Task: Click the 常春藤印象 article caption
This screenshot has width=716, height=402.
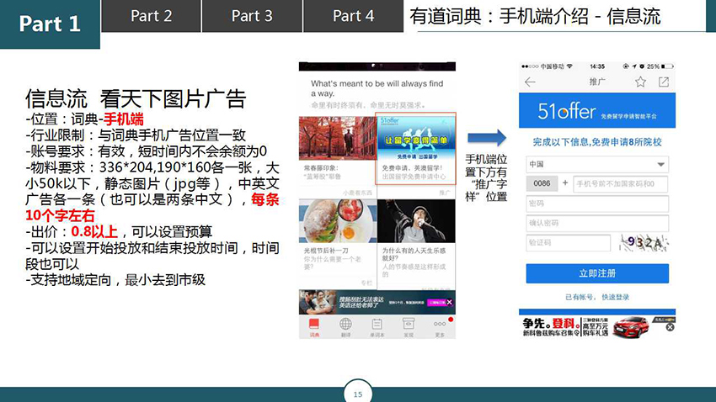Action: (321, 167)
